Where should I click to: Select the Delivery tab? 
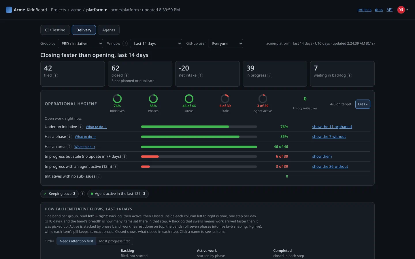click(x=84, y=30)
